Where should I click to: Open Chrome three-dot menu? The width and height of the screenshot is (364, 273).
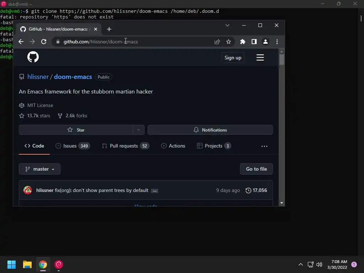[x=277, y=42]
